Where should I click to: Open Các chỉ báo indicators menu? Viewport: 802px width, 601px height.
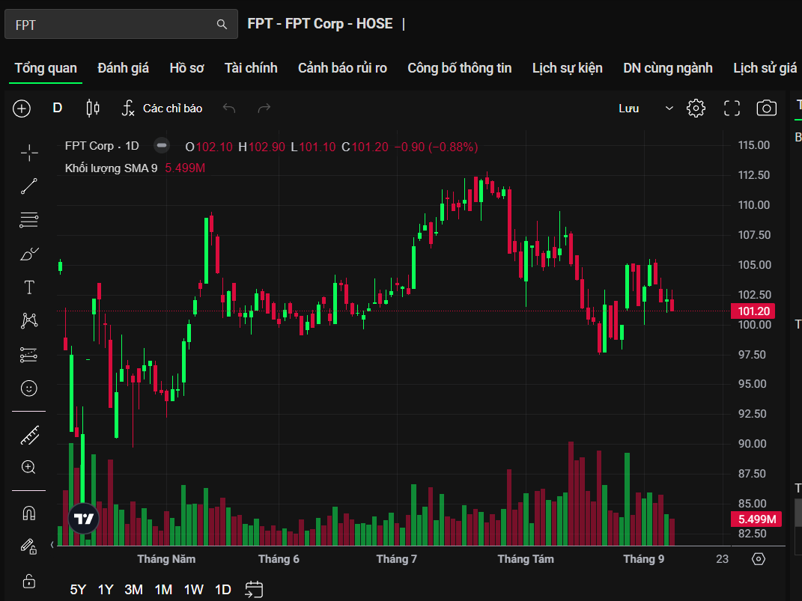162,109
